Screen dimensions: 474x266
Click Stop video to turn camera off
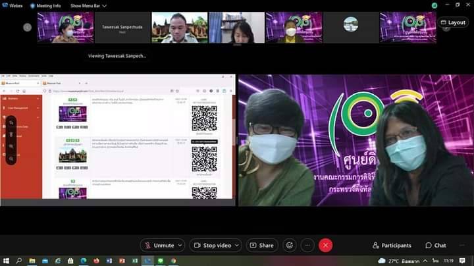pyautogui.click(x=213, y=245)
